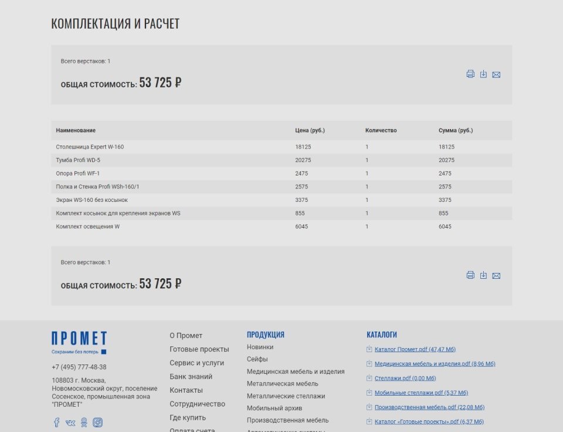The height and width of the screenshot is (432, 563).
Task: Open Медицинская мебель и изделия category
Action: pos(296,372)
